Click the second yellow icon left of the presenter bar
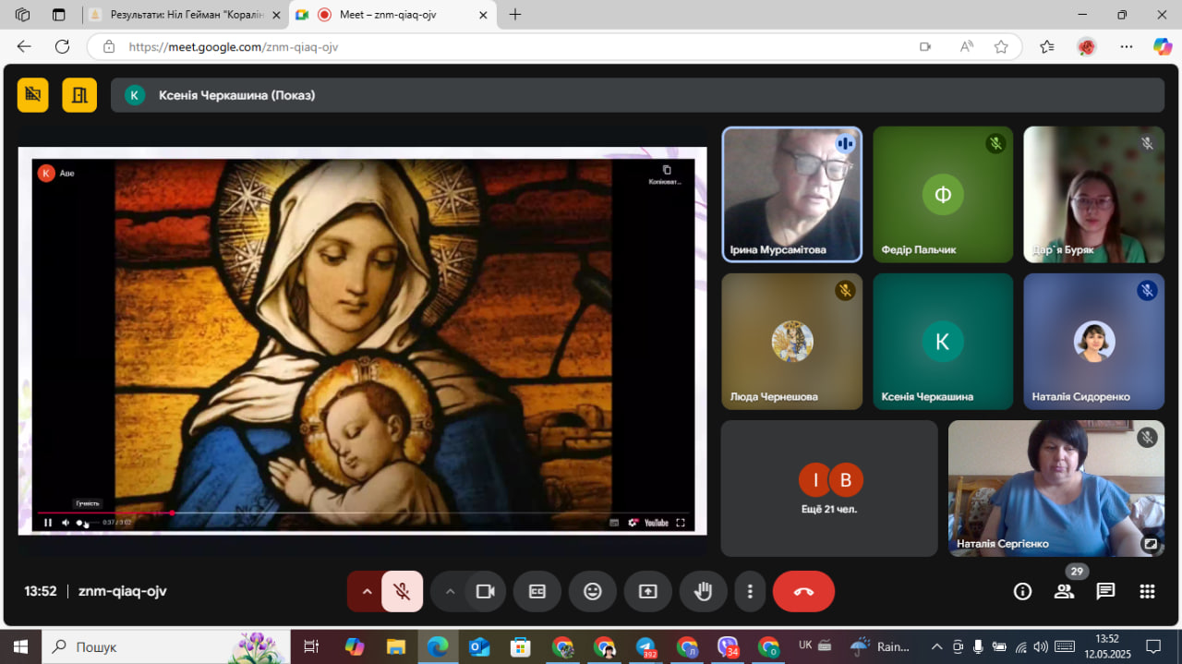The width and height of the screenshot is (1182, 664). 79,95
